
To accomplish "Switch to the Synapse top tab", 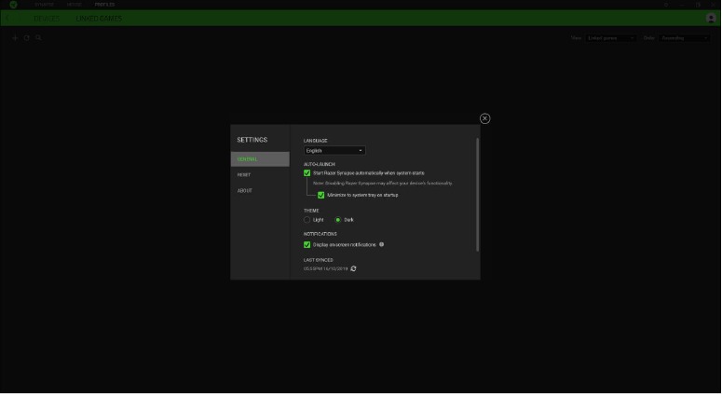I will point(44,5).
